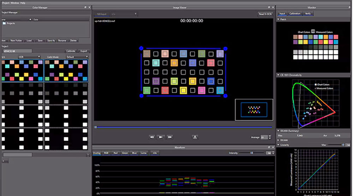Switch to SDI Input tab
The width and height of the screenshot is (353, 196).
point(102,14)
